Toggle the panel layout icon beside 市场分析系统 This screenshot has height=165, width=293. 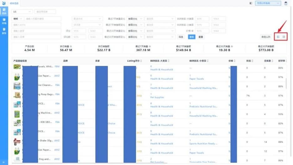[x=251, y=3]
